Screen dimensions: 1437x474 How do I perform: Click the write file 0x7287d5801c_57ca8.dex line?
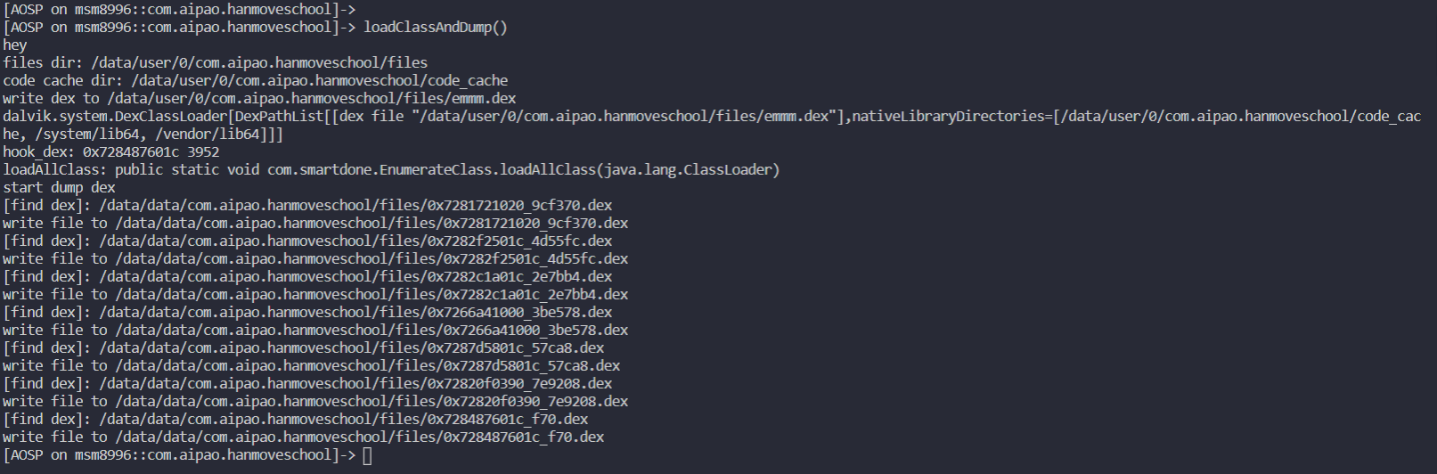pyautogui.click(x=311, y=365)
